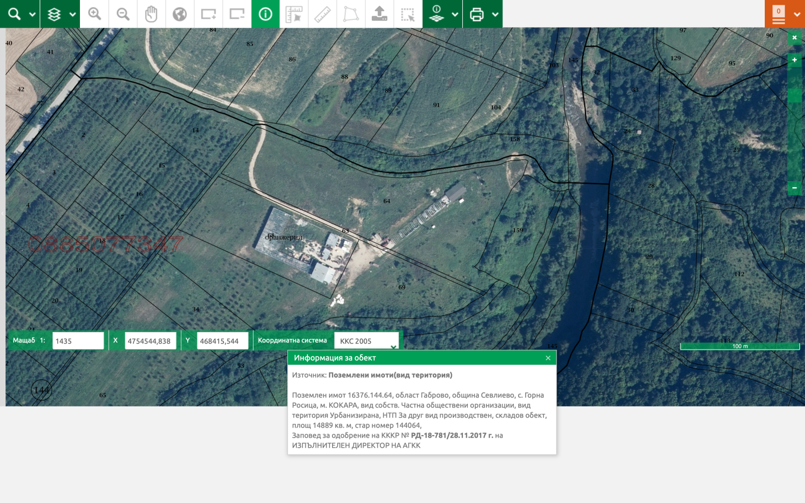
Task: Open the print options dropdown arrow
Action: [495, 14]
